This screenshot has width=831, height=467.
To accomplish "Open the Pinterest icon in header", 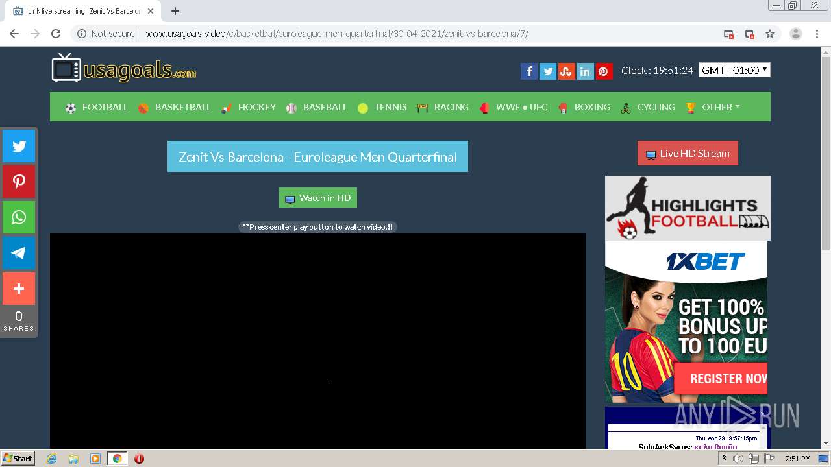I will click(x=604, y=71).
